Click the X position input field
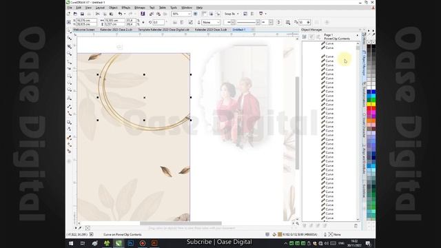Screen dimensions: 441x248 [x=86, y=21]
